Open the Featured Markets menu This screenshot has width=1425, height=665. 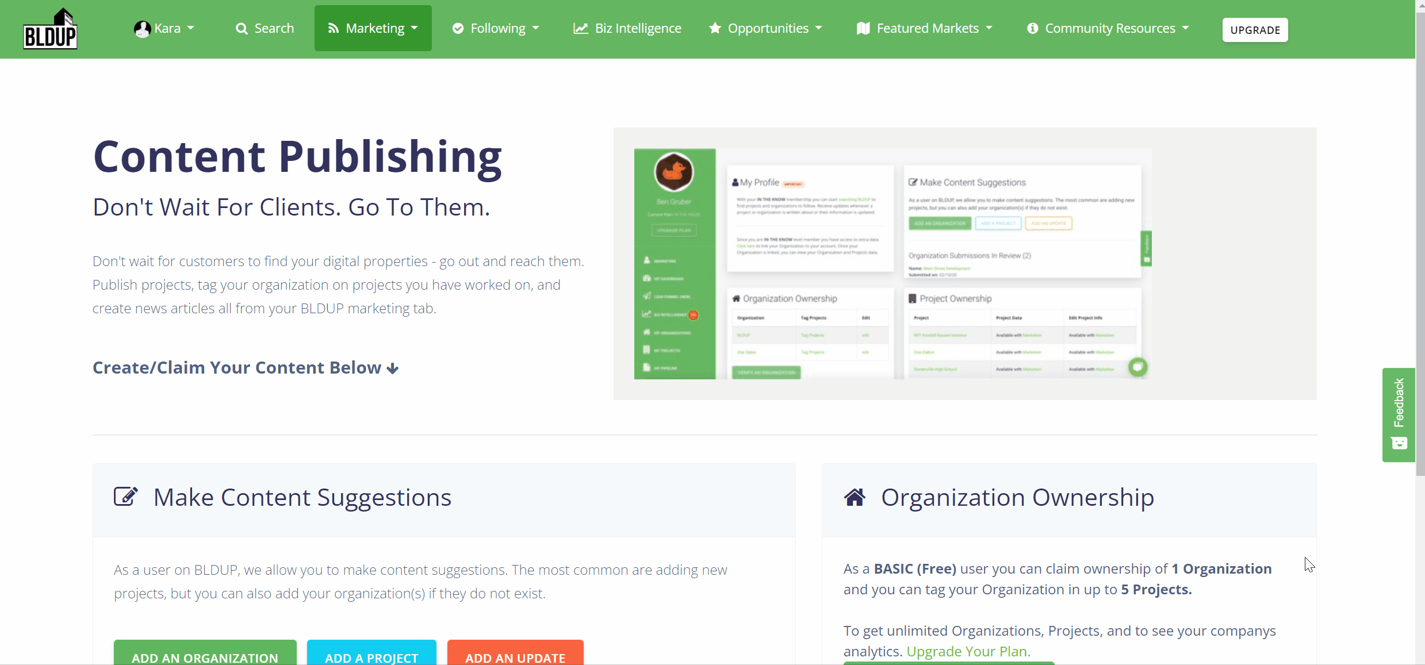tap(924, 28)
